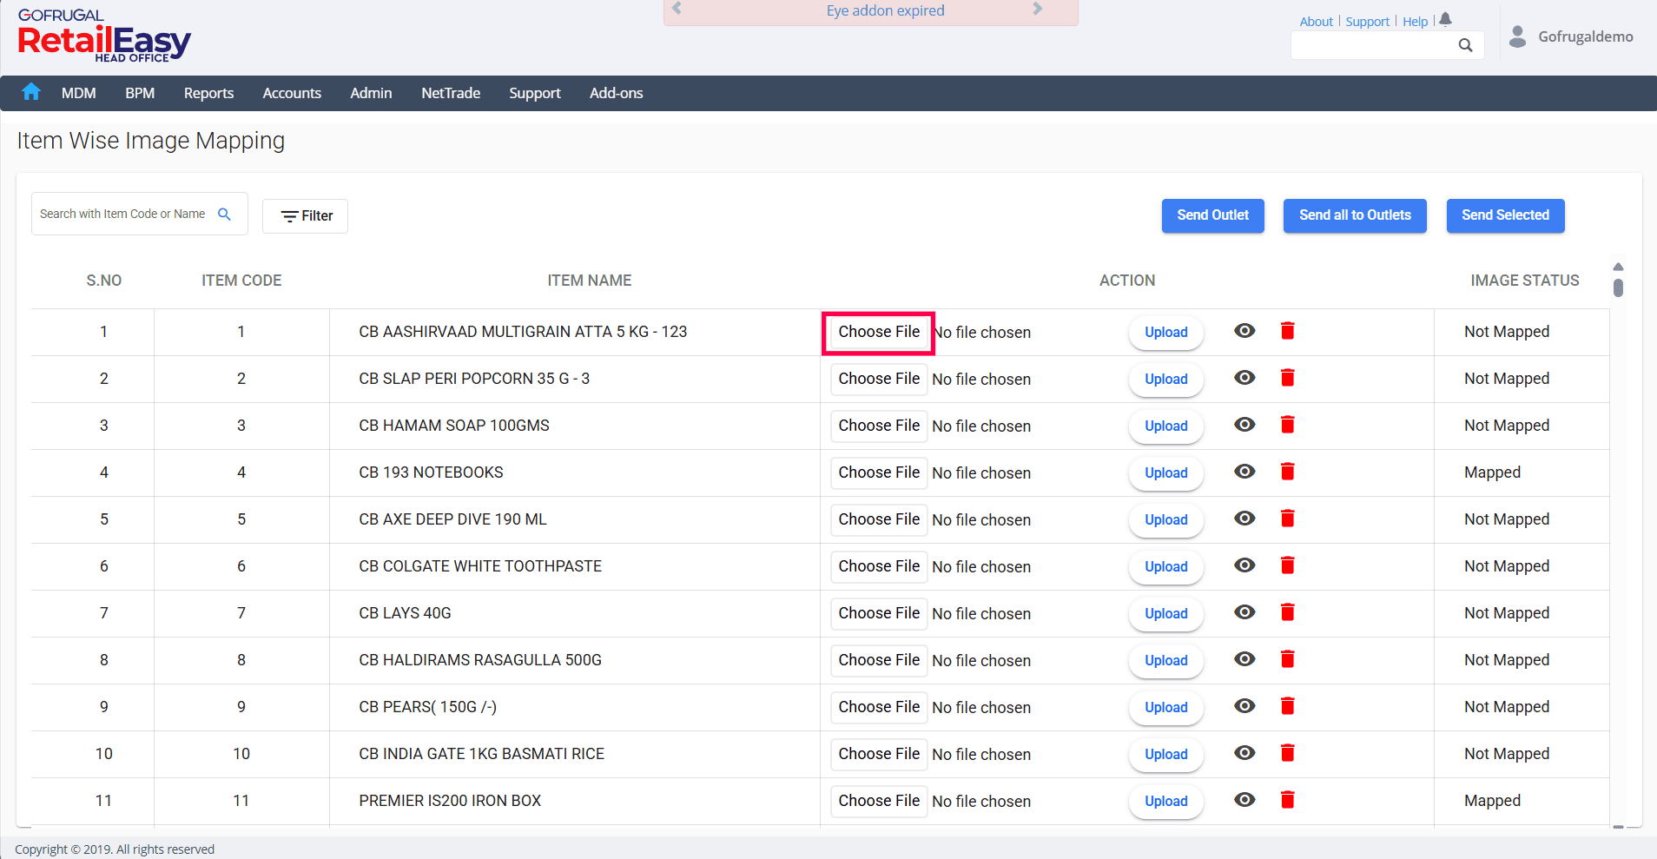This screenshot has height=859, width=1657.
Task: Delete image for CB PEARS 150G
Action: point(1288,706)
